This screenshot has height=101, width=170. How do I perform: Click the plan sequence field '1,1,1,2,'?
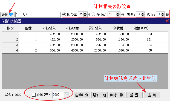click(x=38, y=15)
